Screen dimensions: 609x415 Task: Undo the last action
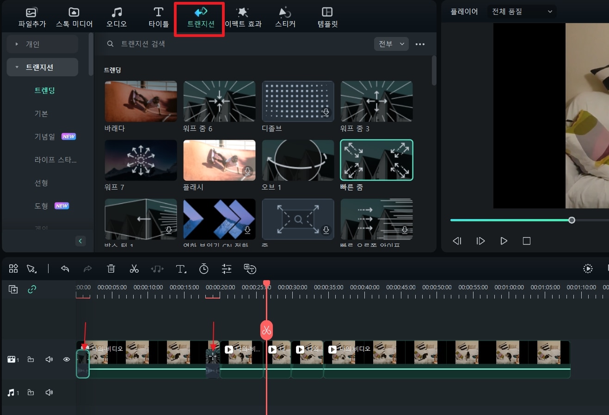65,269
